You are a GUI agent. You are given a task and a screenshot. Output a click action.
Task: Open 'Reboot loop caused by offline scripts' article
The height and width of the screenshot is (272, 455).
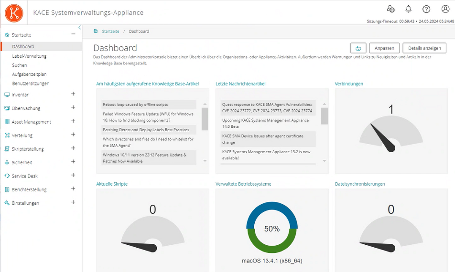(x=135, y=105)
